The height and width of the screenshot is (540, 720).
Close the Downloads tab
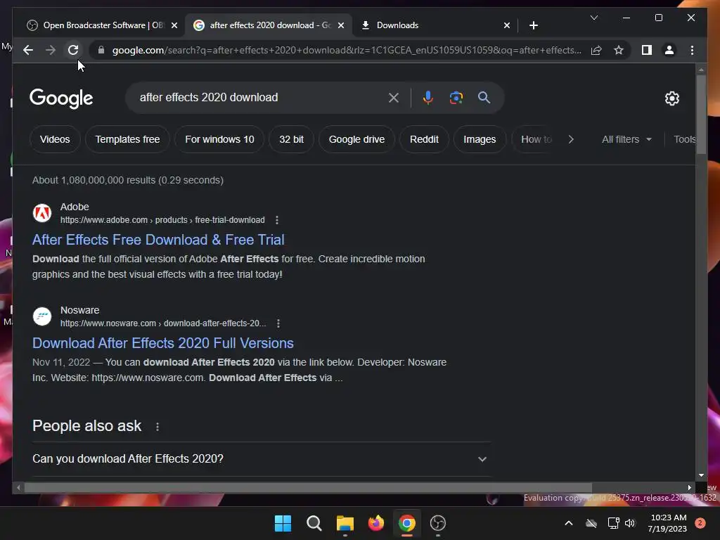(x=506, y=25)
